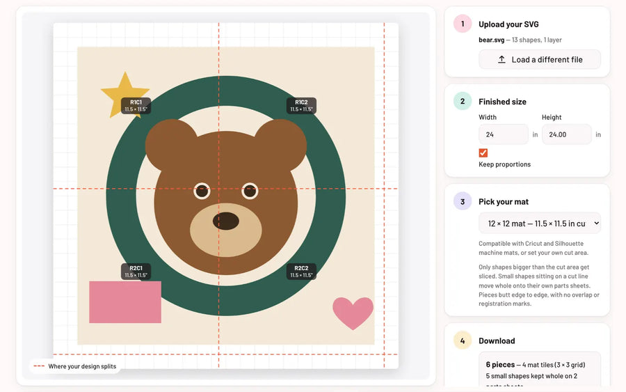Click the 'Finished size' heading

click(x=502, y=102)
